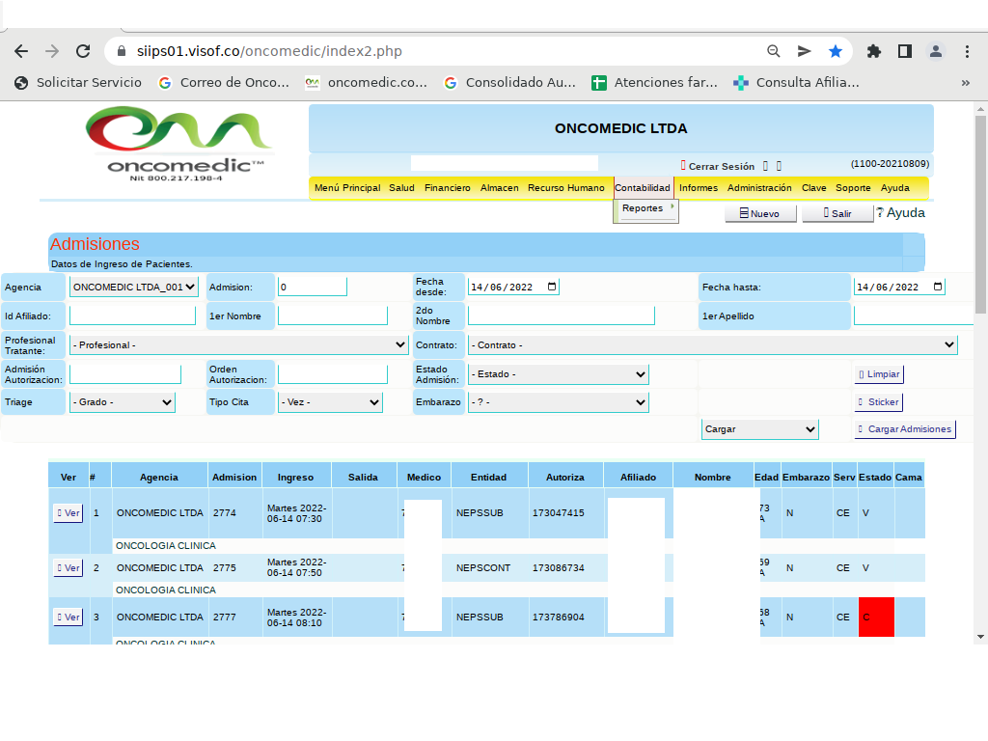Open calendar picker in Fecha desde field
The height and width of the screenshot is (741, 988).
551,288
